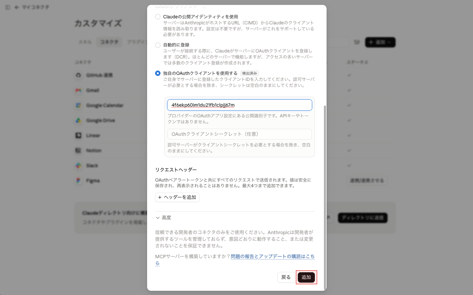Viewport: 473px width, 295px height.
Task: Click the back arrow beside マイコネクタ
Action: pyautogui.click(x=17, y=7)
